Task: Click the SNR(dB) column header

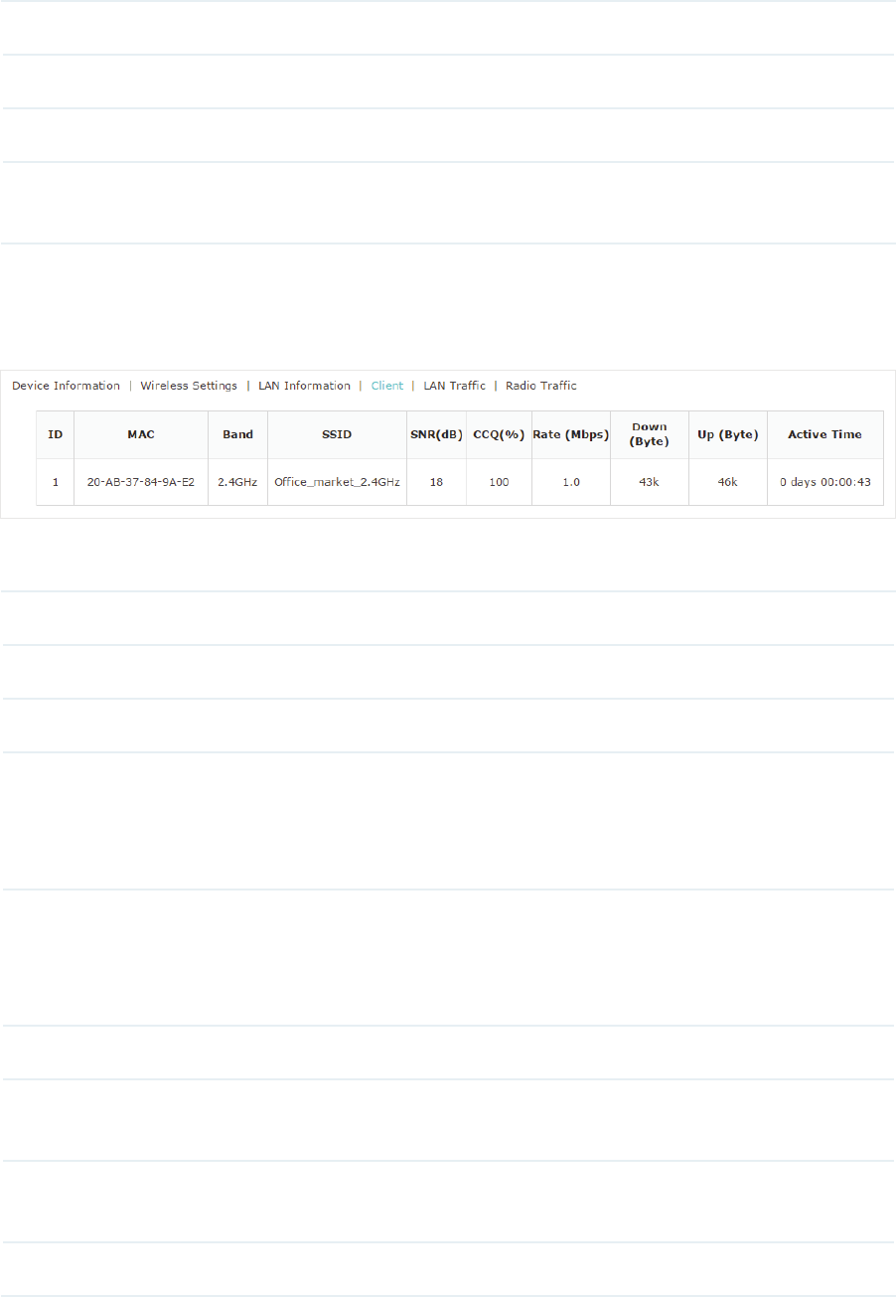Action: pyautogui.click(x=437, y=434)
